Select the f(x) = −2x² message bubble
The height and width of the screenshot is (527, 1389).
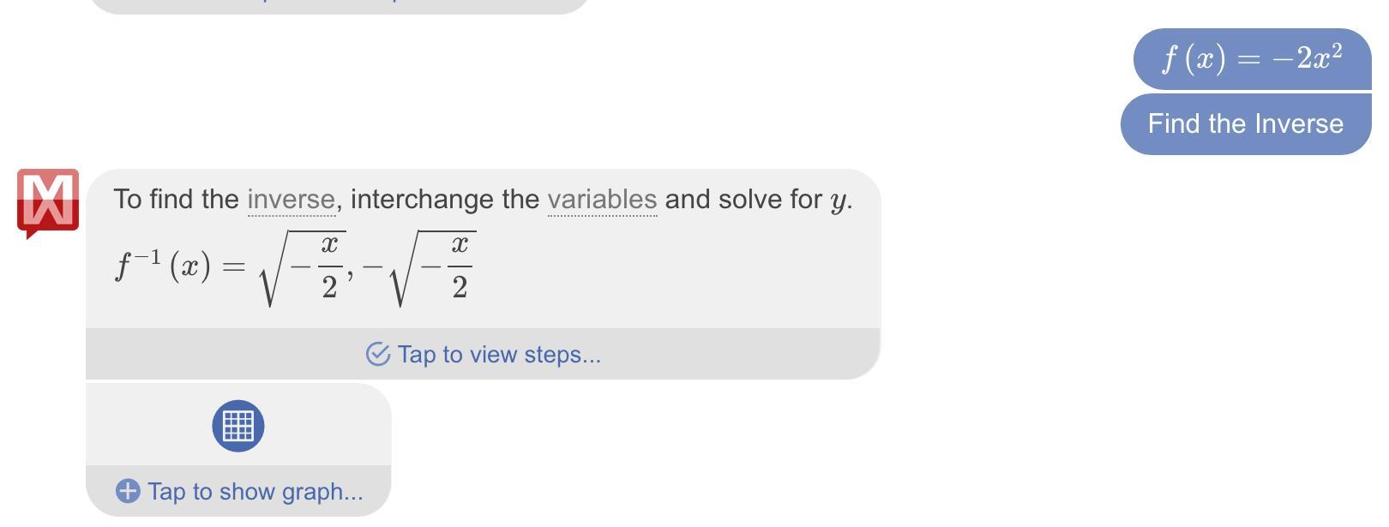(x=1252, y=58)
